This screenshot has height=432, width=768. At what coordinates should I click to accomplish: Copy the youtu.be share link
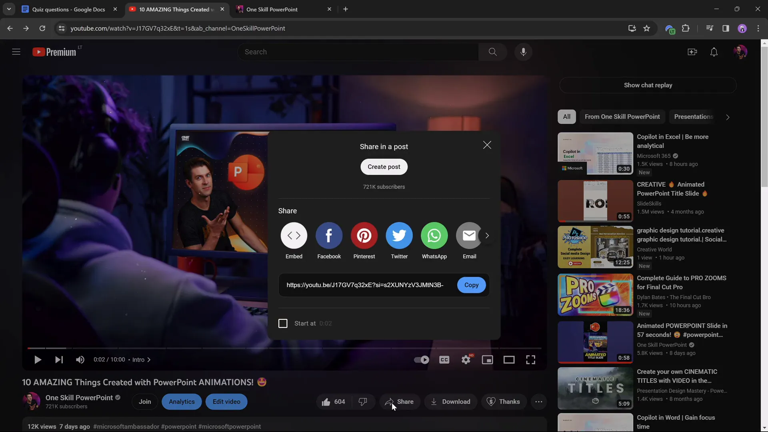[471, 285]
